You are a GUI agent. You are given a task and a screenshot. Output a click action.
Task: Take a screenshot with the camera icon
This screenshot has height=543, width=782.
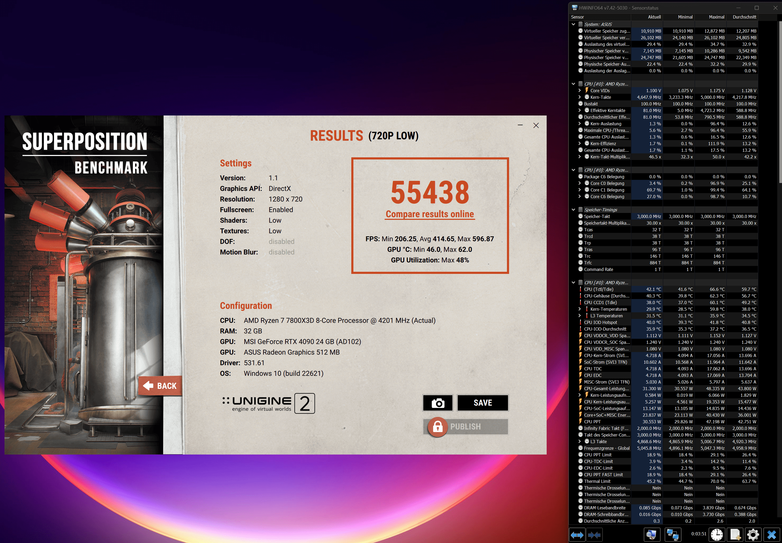(438, 403)
